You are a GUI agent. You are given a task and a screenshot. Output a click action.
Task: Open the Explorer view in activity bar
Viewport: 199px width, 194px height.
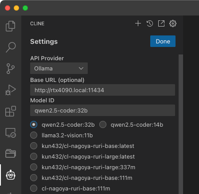tap(11, 26)
